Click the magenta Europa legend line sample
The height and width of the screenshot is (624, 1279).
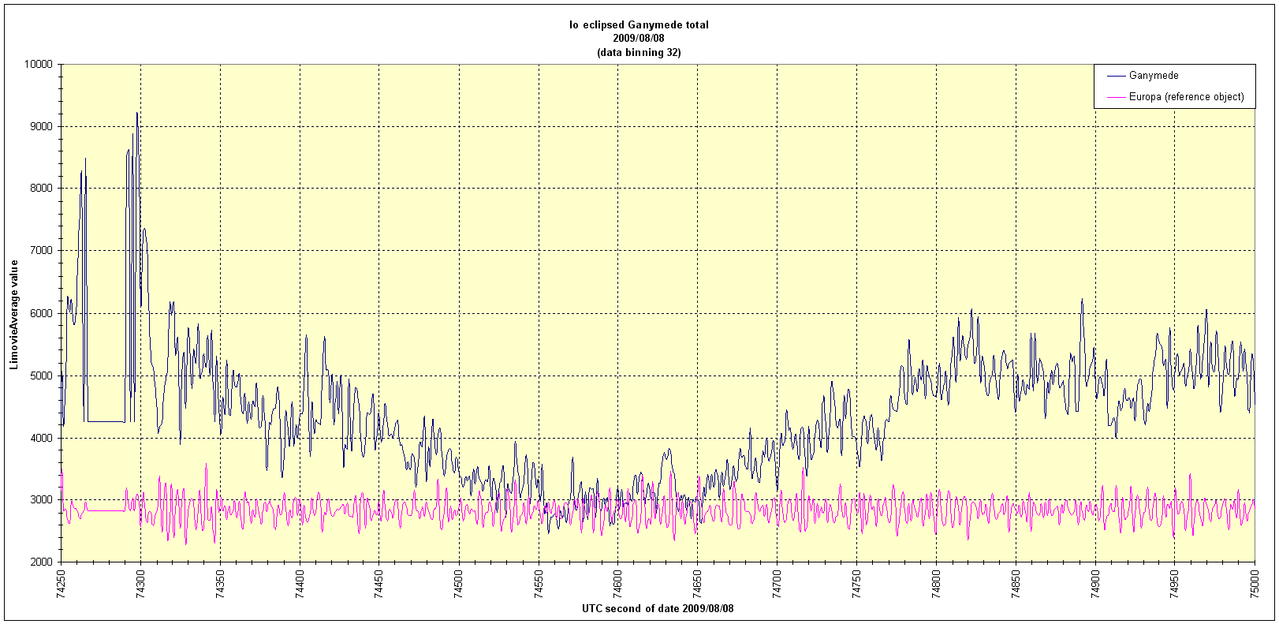pos(1115,97)
